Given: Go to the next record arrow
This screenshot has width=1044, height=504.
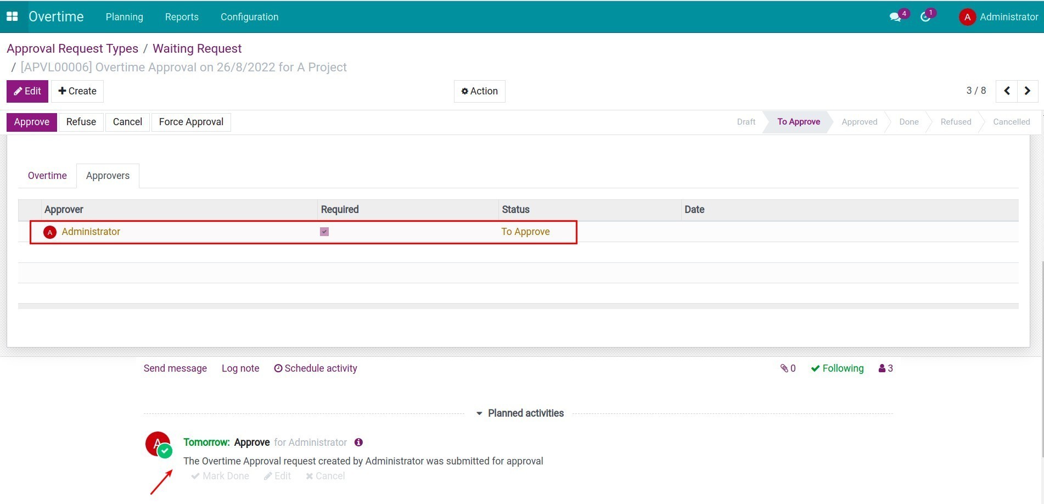Looking at the screenshot, I should click(x=1028, y=91).
